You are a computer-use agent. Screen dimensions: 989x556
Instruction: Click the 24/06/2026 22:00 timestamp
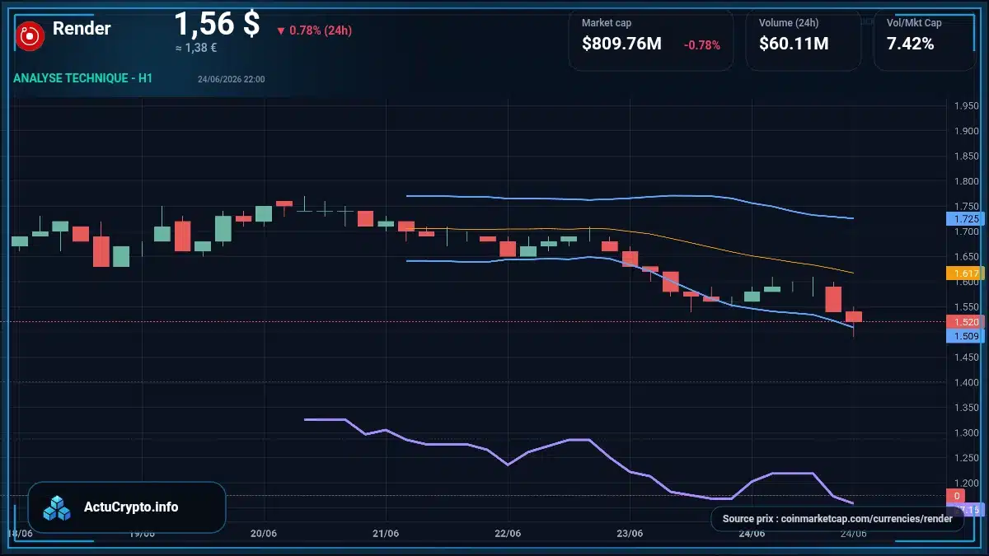pos(232,79)
